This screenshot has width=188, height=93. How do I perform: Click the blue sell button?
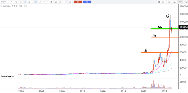point(87,2)
